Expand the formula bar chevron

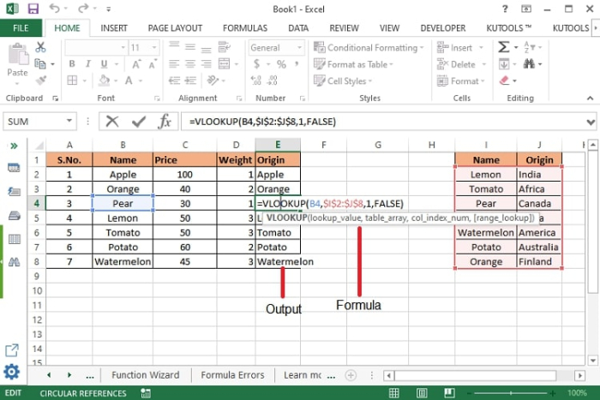click(x=591, y=122)
